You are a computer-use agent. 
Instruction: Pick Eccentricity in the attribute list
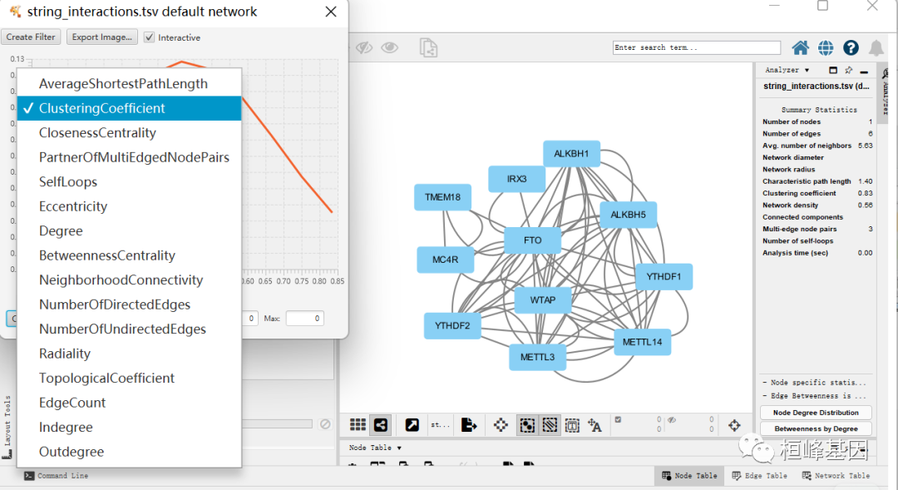coord(130,206)
